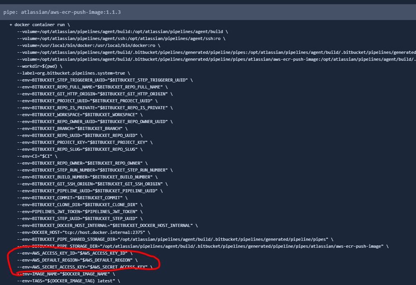Select the BITBUCKET_PIPE_STORAGE_DIR env line
The height and width of the screenshot is (285, 416).
click(203, 246)
